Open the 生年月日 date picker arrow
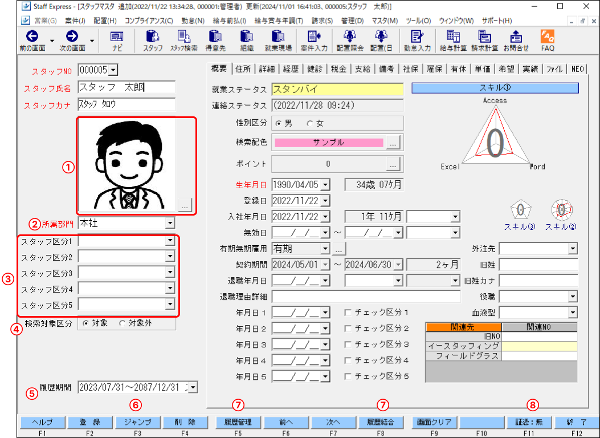The image size is (600, 438). (325, 185)
